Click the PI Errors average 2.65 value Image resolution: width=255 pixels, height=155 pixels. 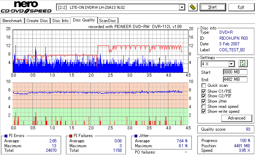[x=53, y=141]
